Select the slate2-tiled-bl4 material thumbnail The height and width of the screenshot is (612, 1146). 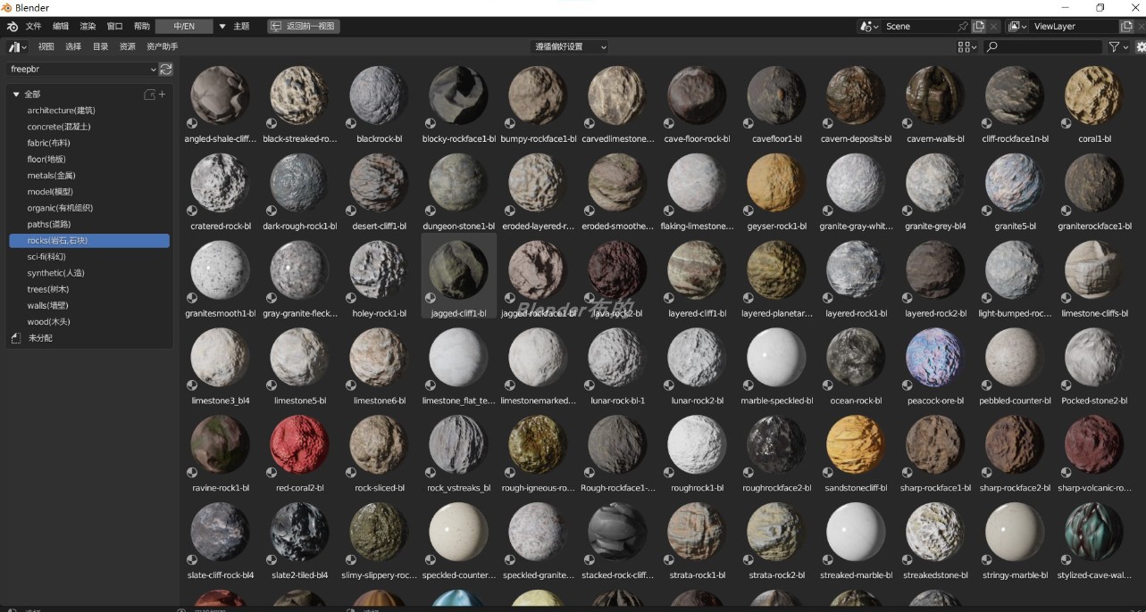click(299, 533)
